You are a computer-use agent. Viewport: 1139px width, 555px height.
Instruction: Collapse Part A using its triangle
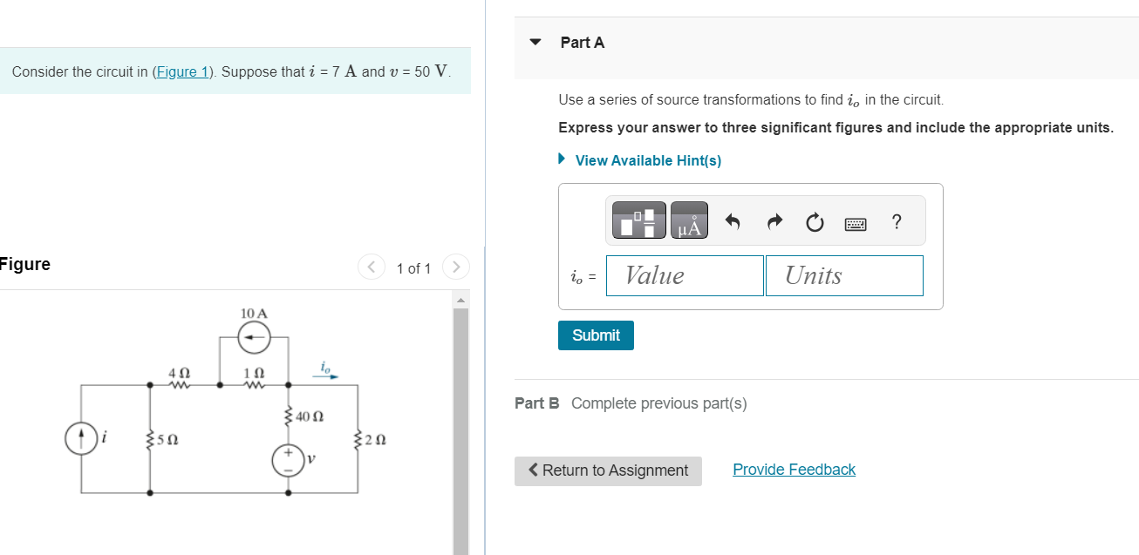(535, 42)
